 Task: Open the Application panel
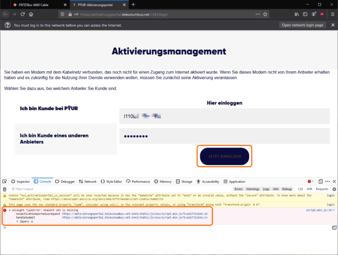click(x=234, y=181)
